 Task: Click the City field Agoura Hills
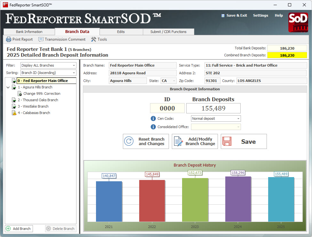coord(128,81)
